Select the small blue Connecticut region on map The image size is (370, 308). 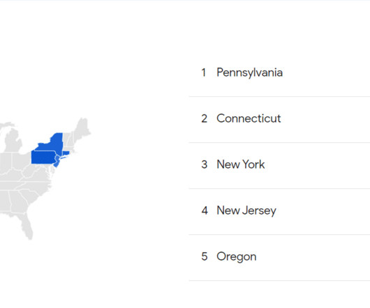tap(66, 153)
